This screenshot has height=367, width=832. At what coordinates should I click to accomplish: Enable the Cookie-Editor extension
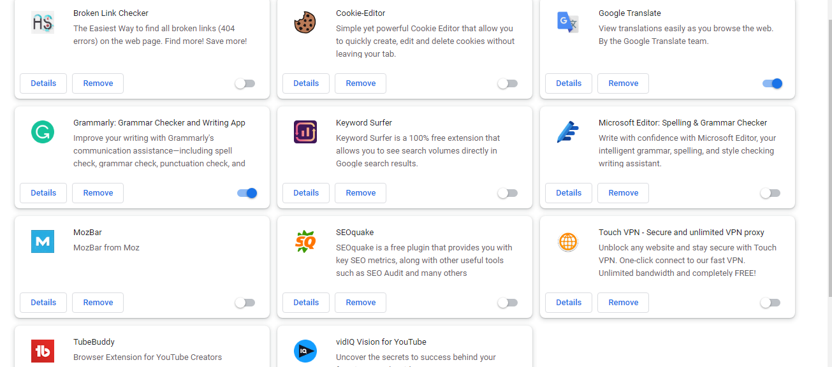[x=507, y=83]
